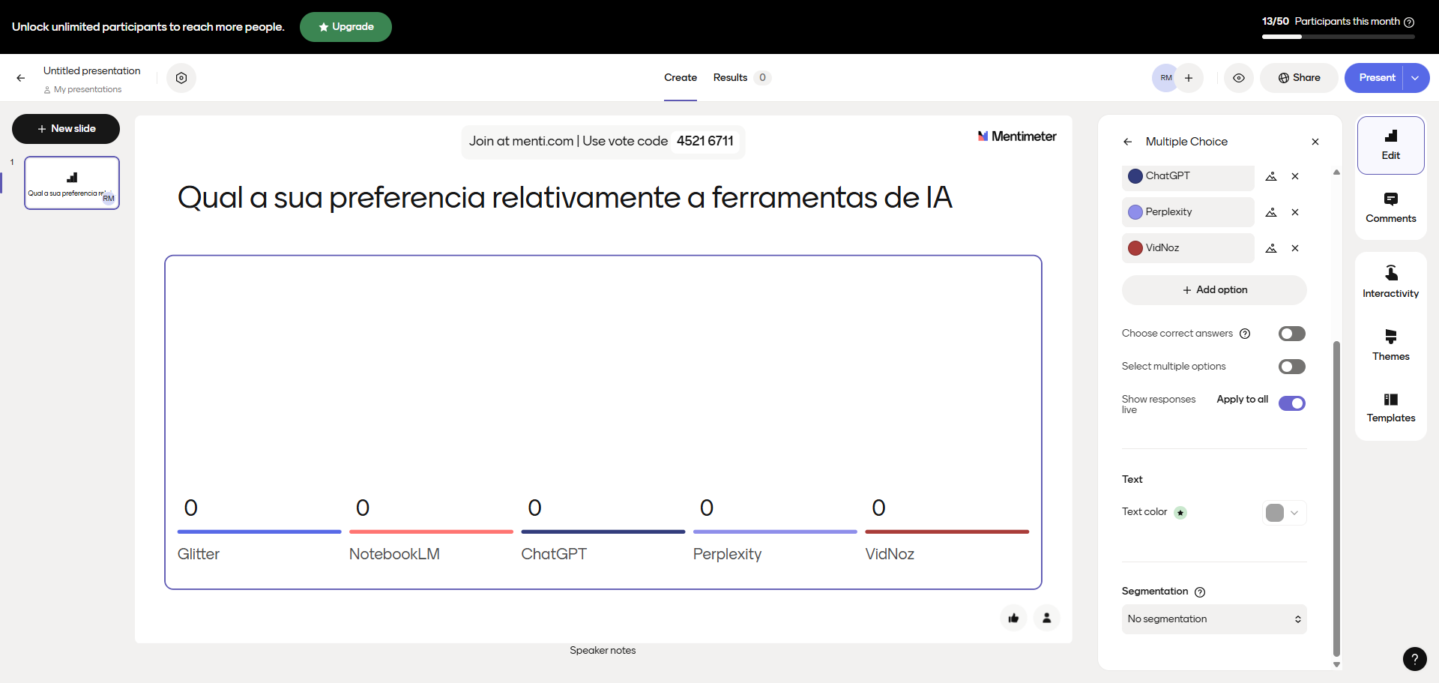
Task: Click ChatGPT dark blue color swatch
Action: (x=1135, y=176)
